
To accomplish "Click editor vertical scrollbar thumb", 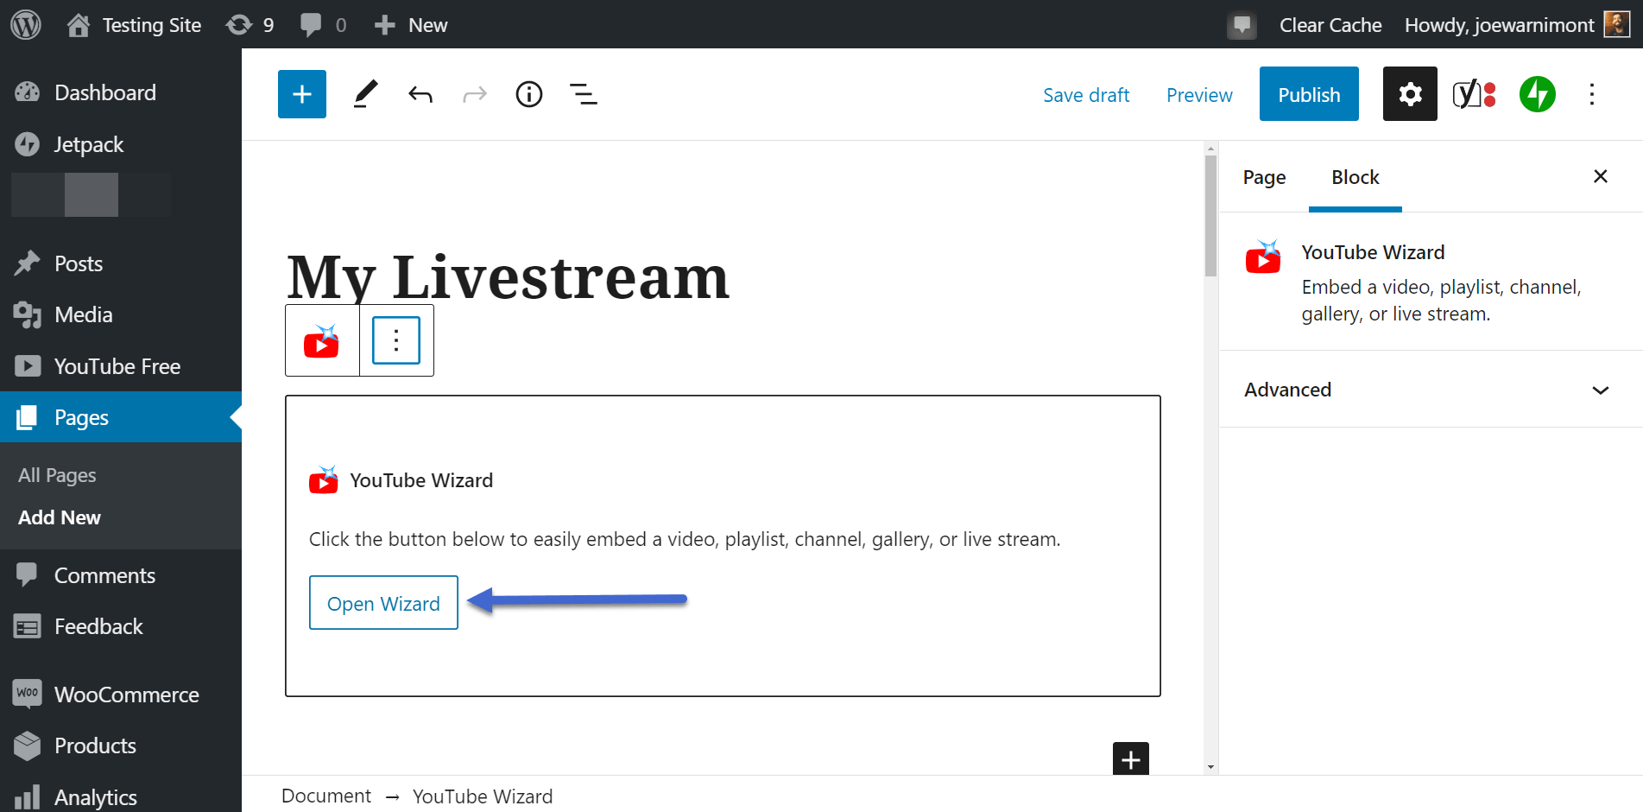I will [x=1210, y=216].
